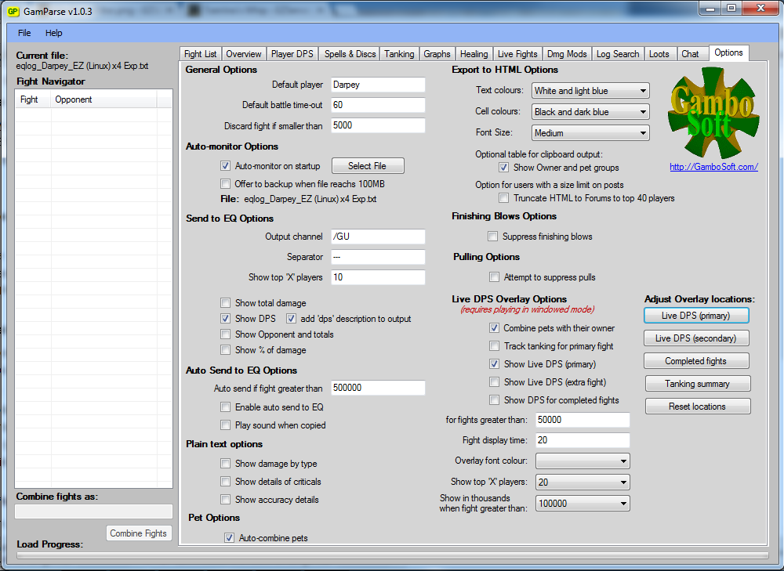
Task: Enable Show total damage checkbox
Action: (x=227, y=303)
